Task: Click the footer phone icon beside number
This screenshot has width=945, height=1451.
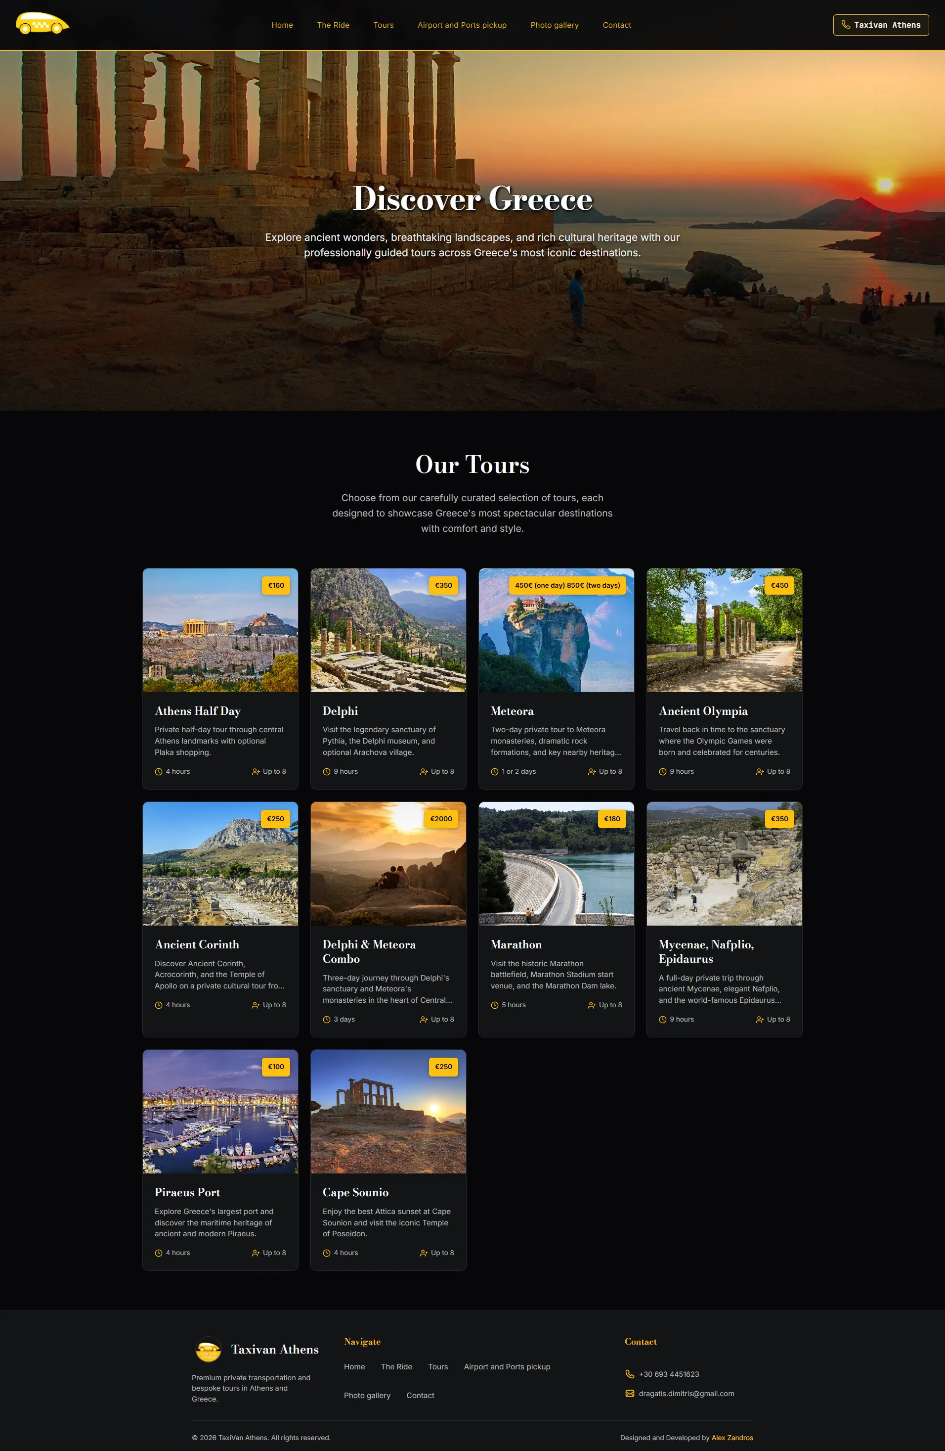Action: point(630,1374)
